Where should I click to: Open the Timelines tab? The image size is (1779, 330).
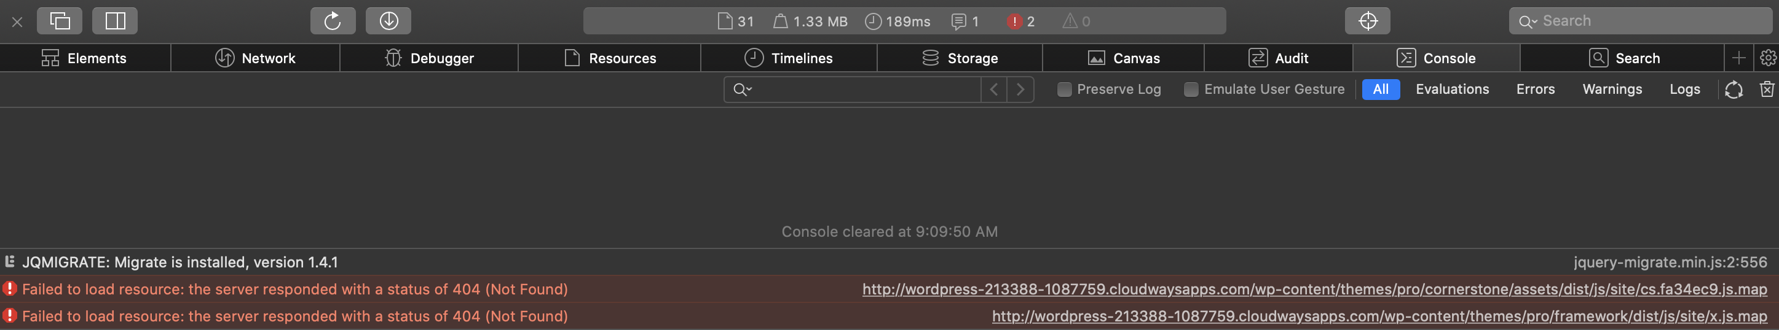click(789, 58)
